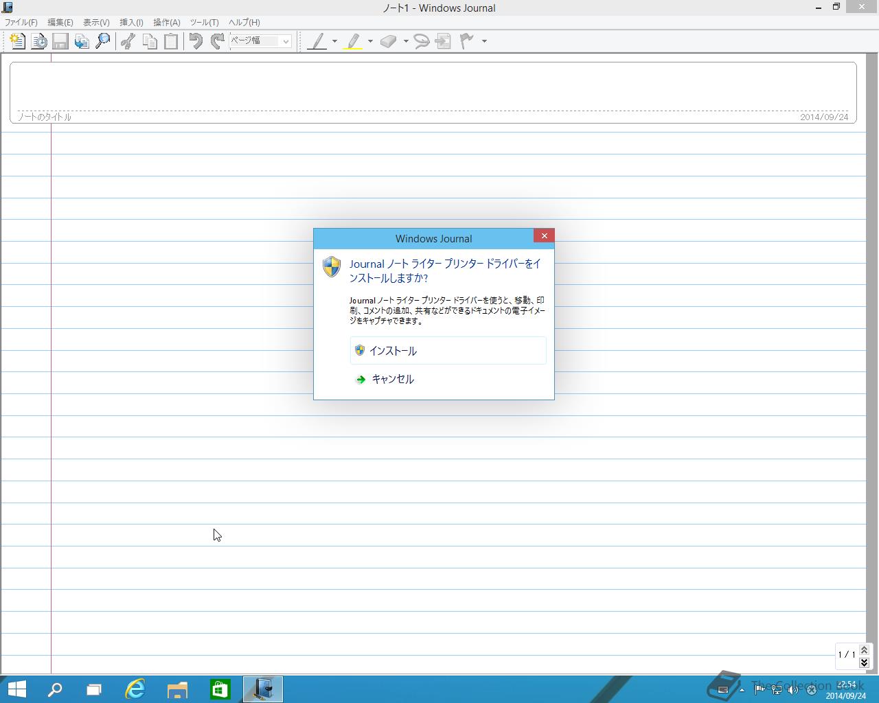Open the ファイル(F) menu
Viewport: 879px width, 703px height.
tap(21, 23)
